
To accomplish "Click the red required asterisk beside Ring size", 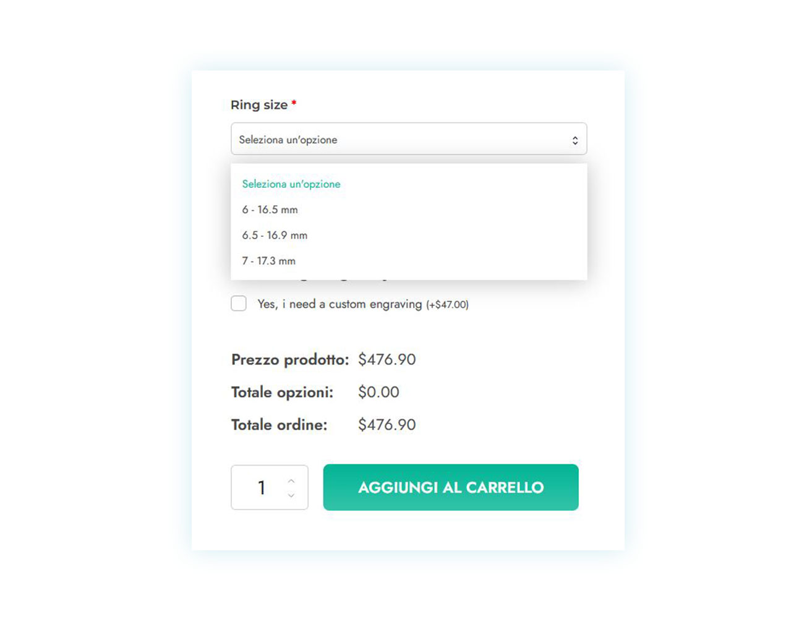I will coord(294,103).
